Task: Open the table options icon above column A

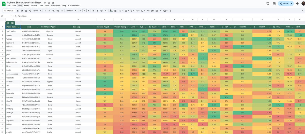Action: coord(8,23)
